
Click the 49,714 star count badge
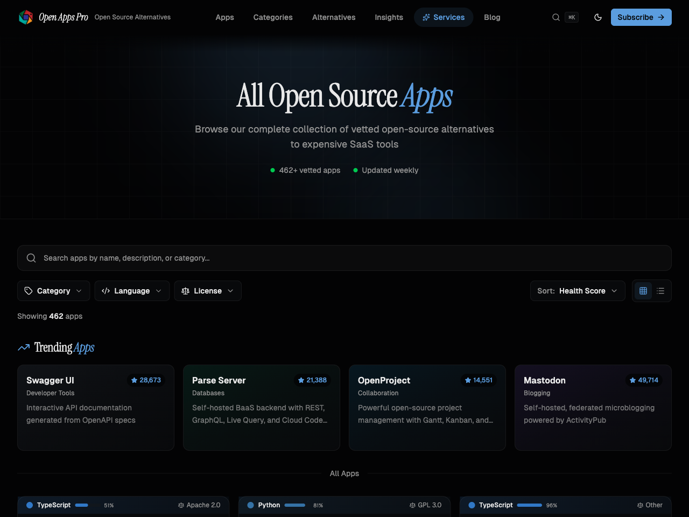[644, 380]
